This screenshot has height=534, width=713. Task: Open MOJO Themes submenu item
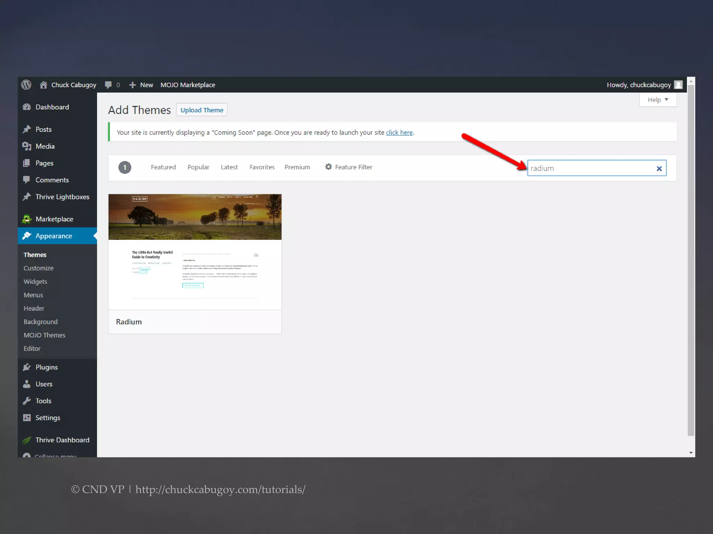[x=44, y=335]
